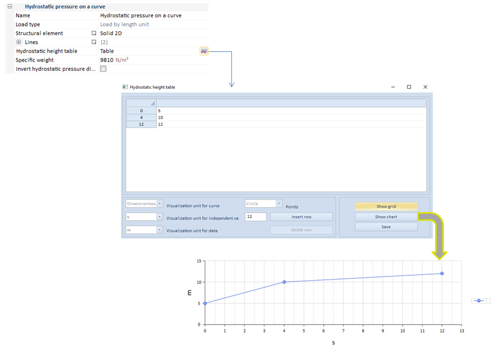
Task: Open the hydrostatic height table chart icon
Action: [x=204, y=51]
